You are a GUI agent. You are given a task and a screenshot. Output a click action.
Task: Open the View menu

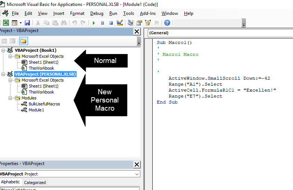click(43, 13)
